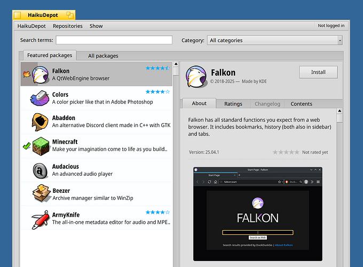Click the HaikuDepot window close box

(18, 15)
